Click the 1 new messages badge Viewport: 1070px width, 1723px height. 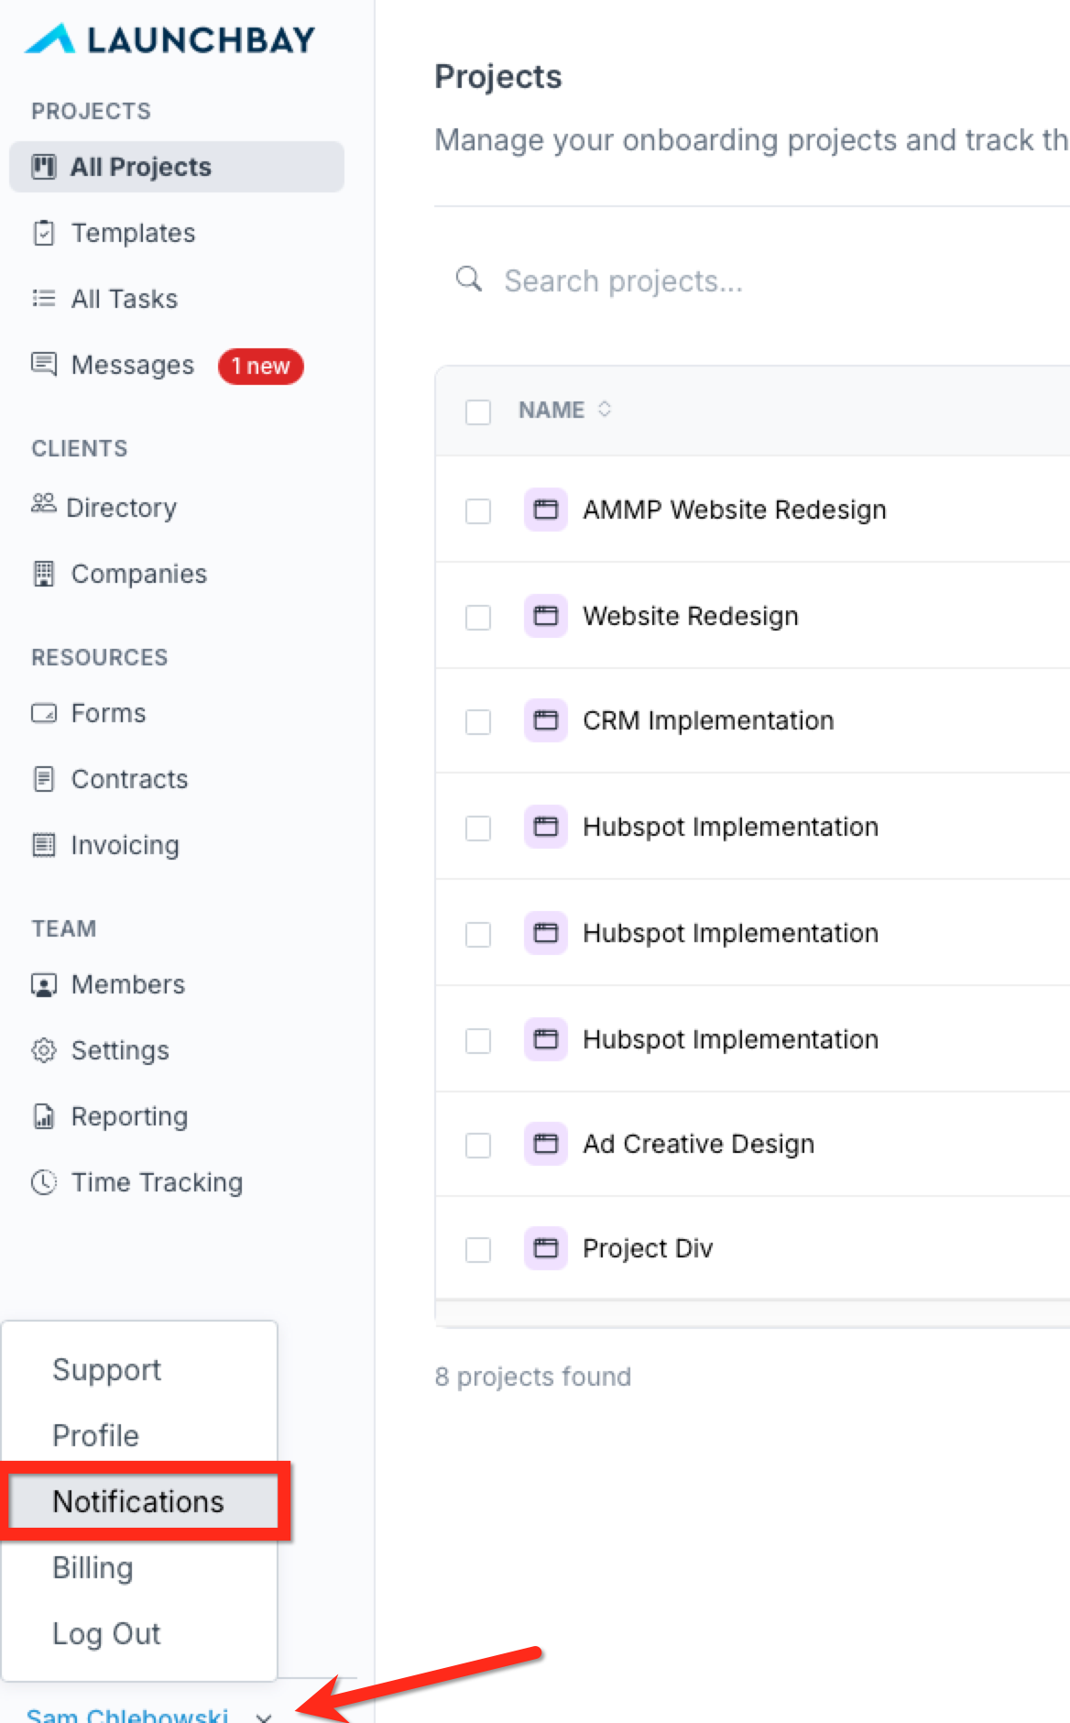[x=261, y=366]
